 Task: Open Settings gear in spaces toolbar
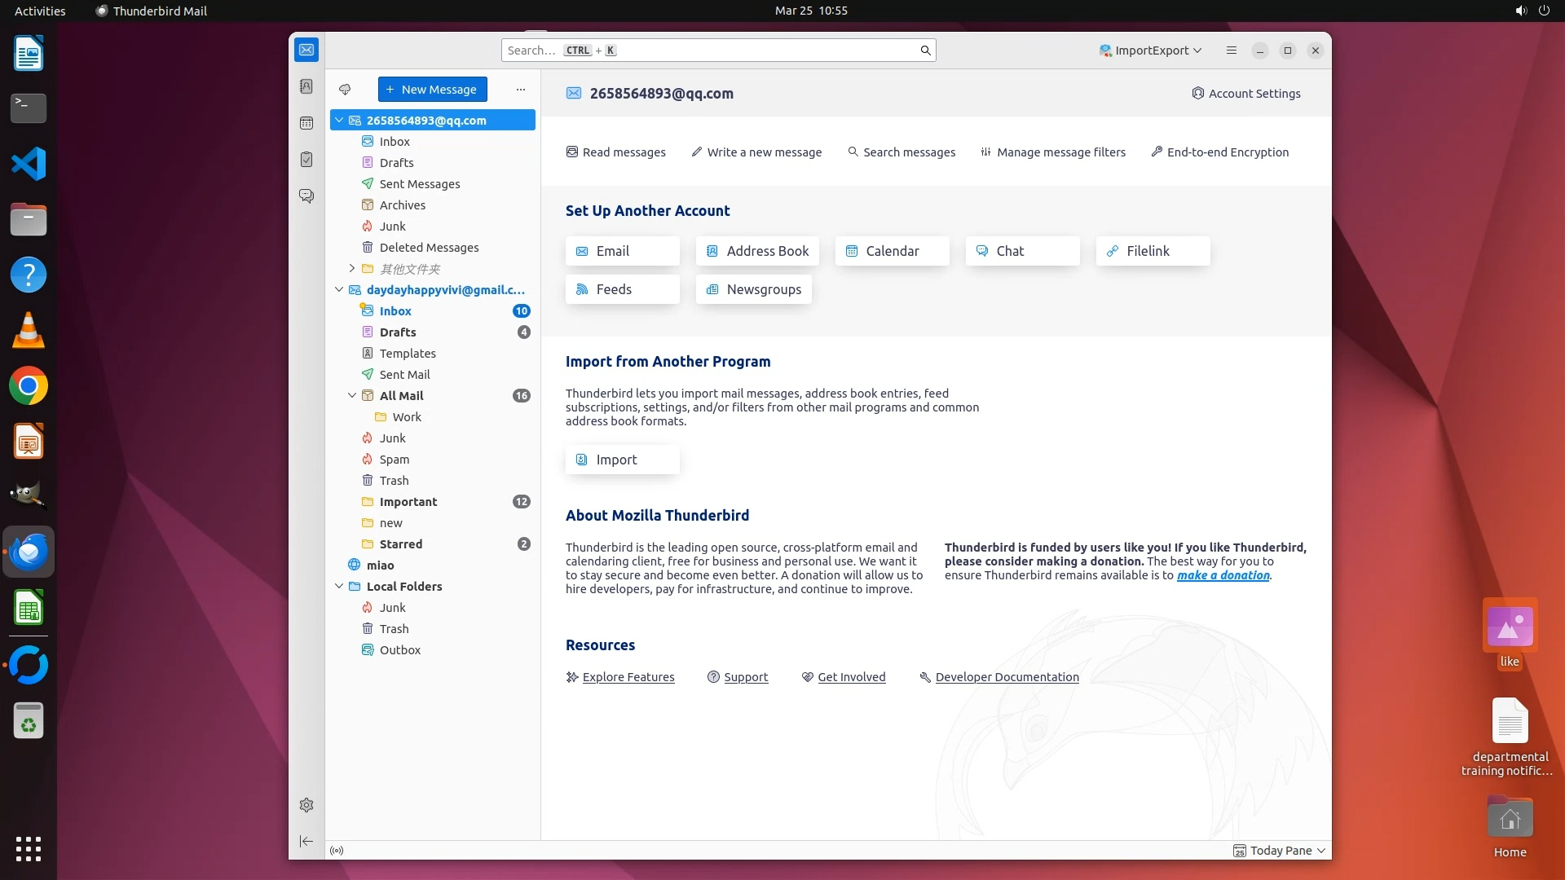click(306, 805)
